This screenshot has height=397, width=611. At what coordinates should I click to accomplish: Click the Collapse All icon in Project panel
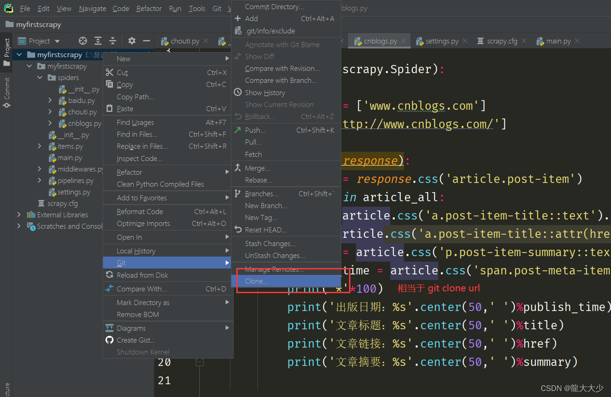(x=113, y=41)
